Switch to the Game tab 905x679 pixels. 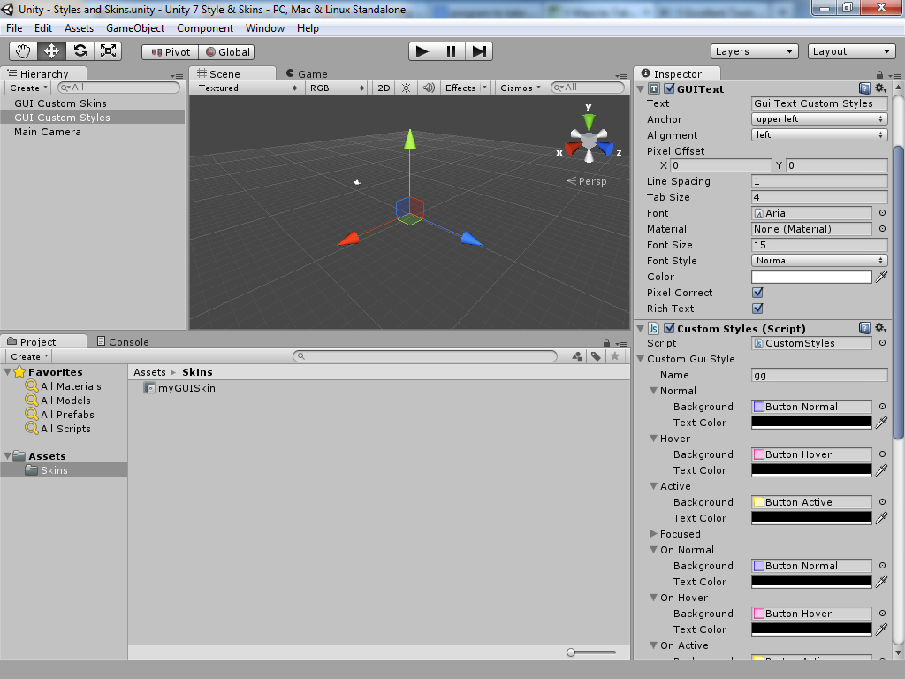(x=307, y=74)
